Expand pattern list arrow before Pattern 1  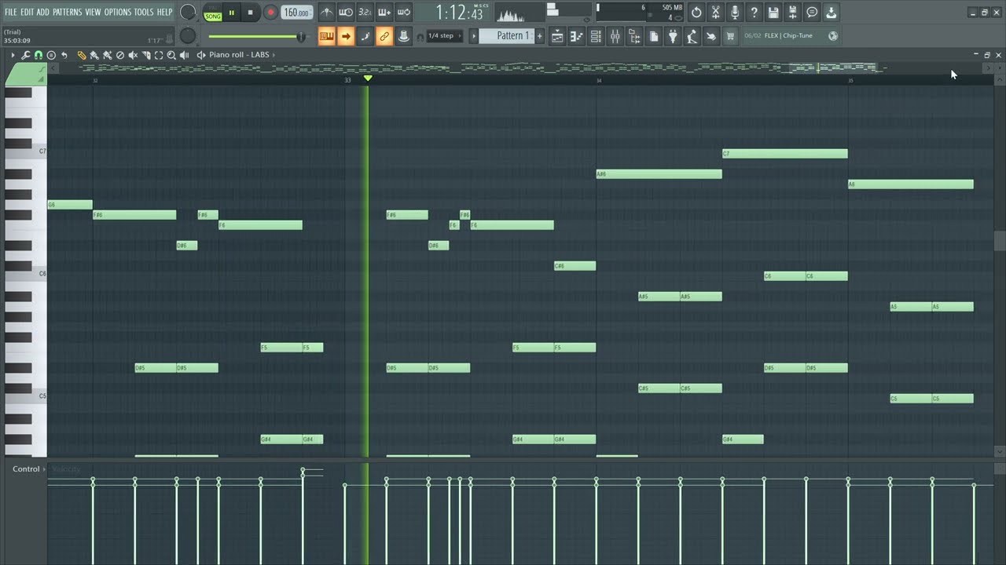pos(473,36)
